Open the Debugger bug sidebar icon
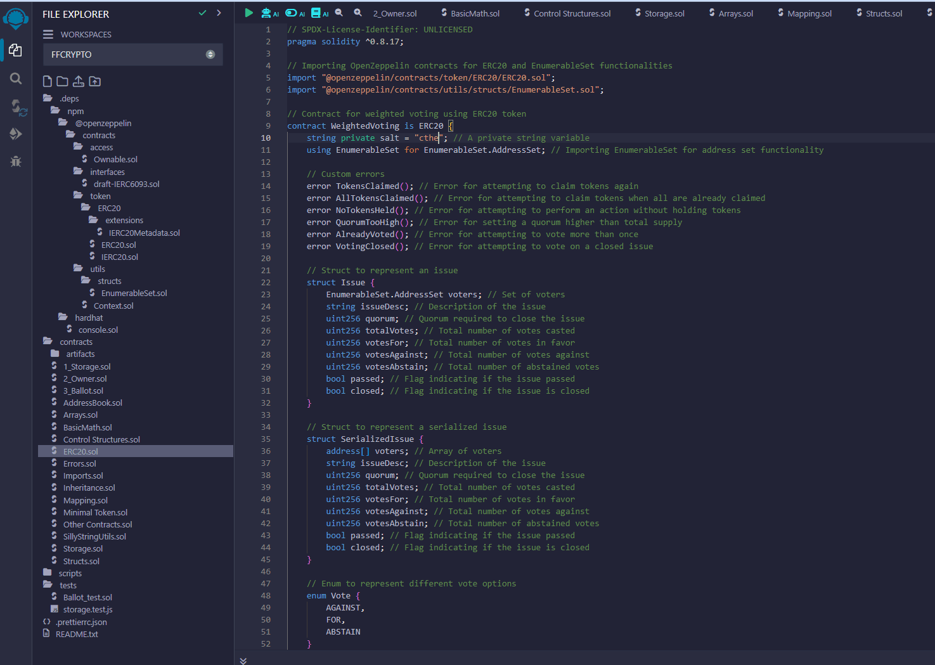Screen dimensions: 935x665 (16, 161)
